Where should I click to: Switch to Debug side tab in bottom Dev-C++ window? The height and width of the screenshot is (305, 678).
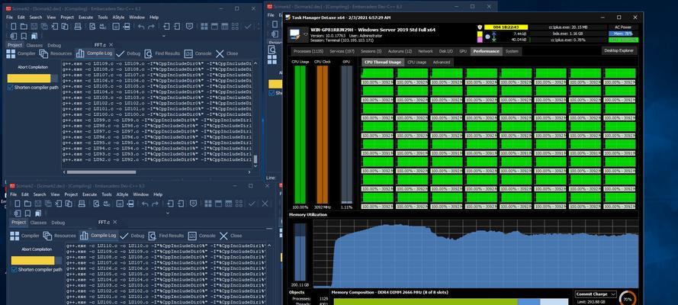(58, 223)
